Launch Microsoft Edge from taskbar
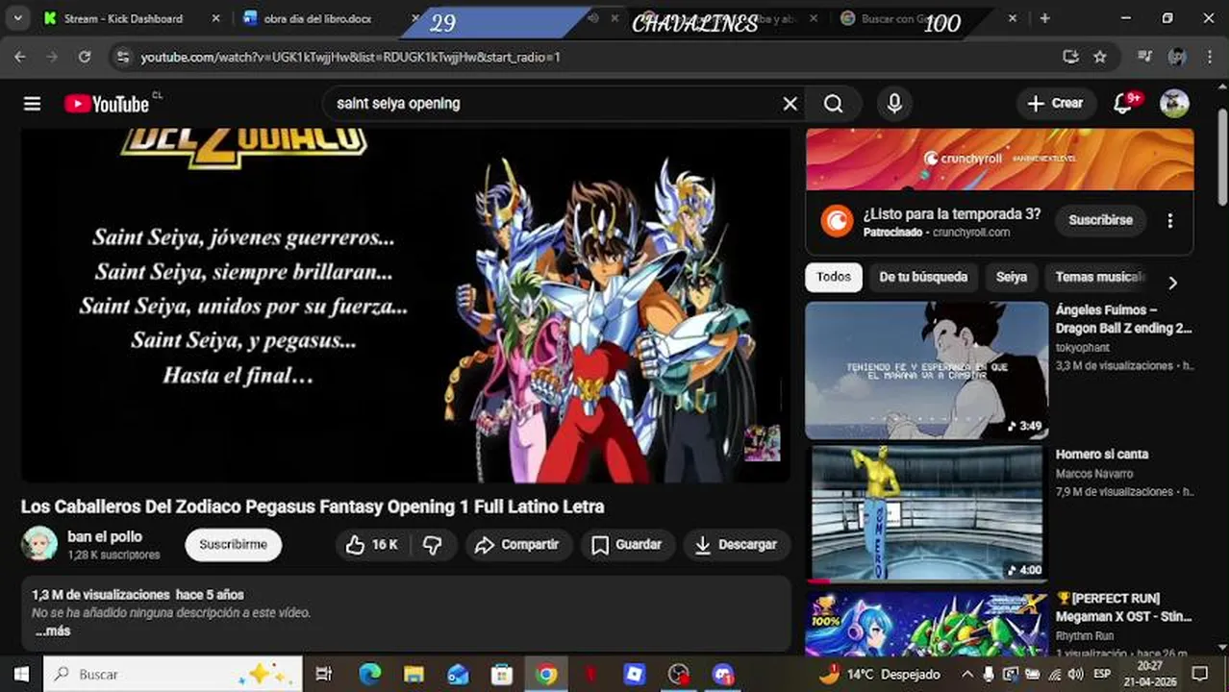 369,675
